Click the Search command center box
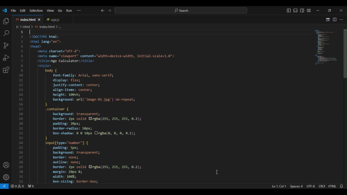347x195 pixels. [181, 11]
